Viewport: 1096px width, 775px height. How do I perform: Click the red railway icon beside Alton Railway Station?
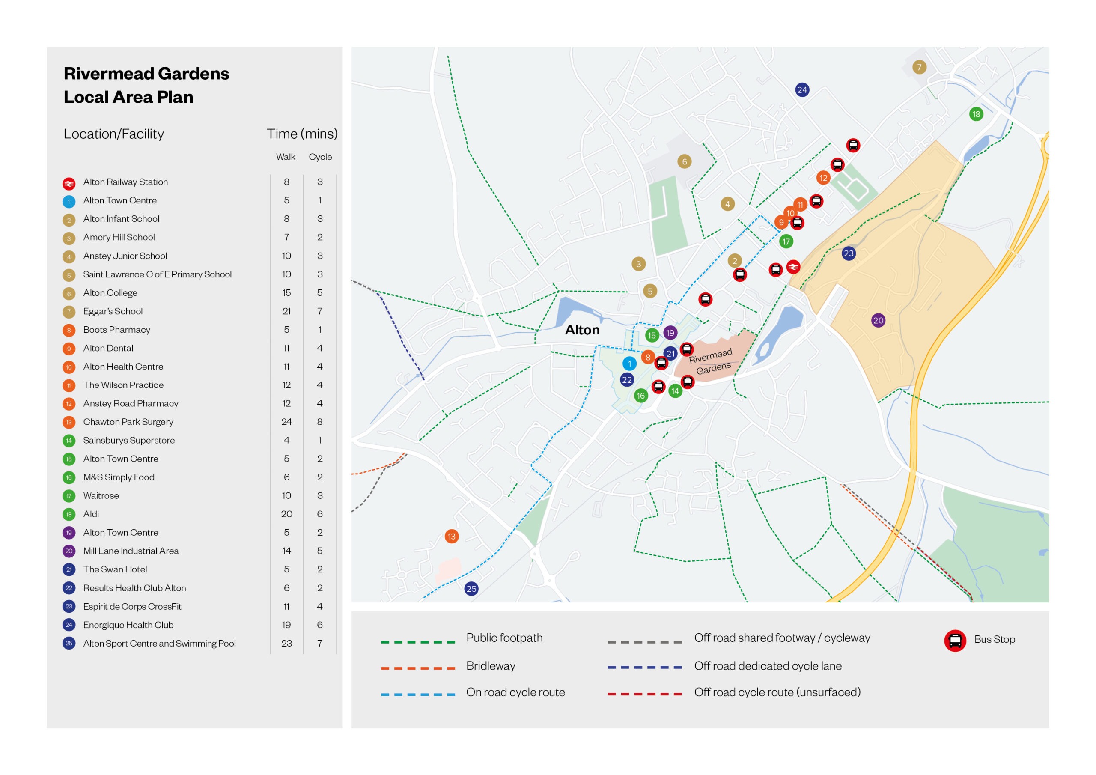click(69, 183)
